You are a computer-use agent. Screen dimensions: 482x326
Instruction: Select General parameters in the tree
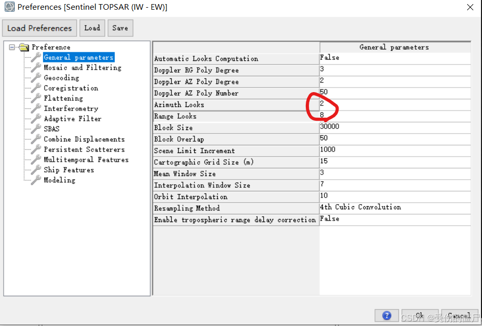[x=79, y=57]
